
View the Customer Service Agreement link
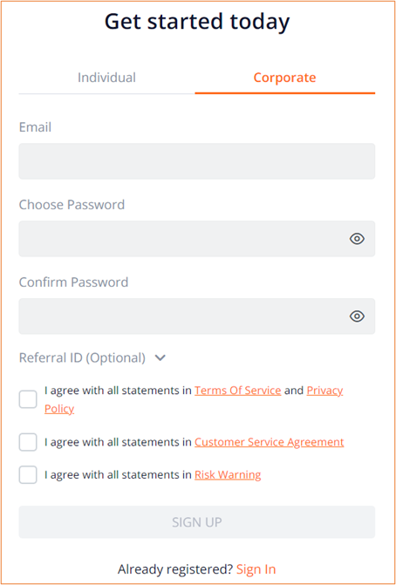(x=270, y=442)
